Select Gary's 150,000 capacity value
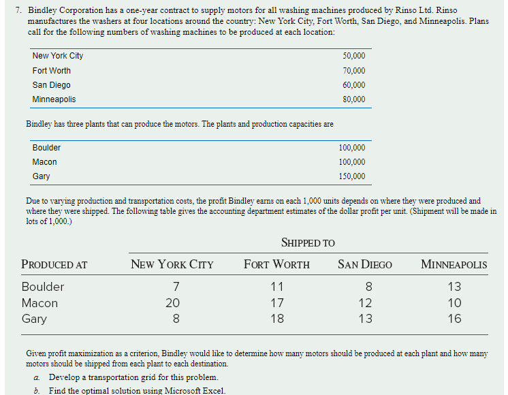The width and height of the screenshot is (508, 395). pyautogui.click(x=352, y=176)
